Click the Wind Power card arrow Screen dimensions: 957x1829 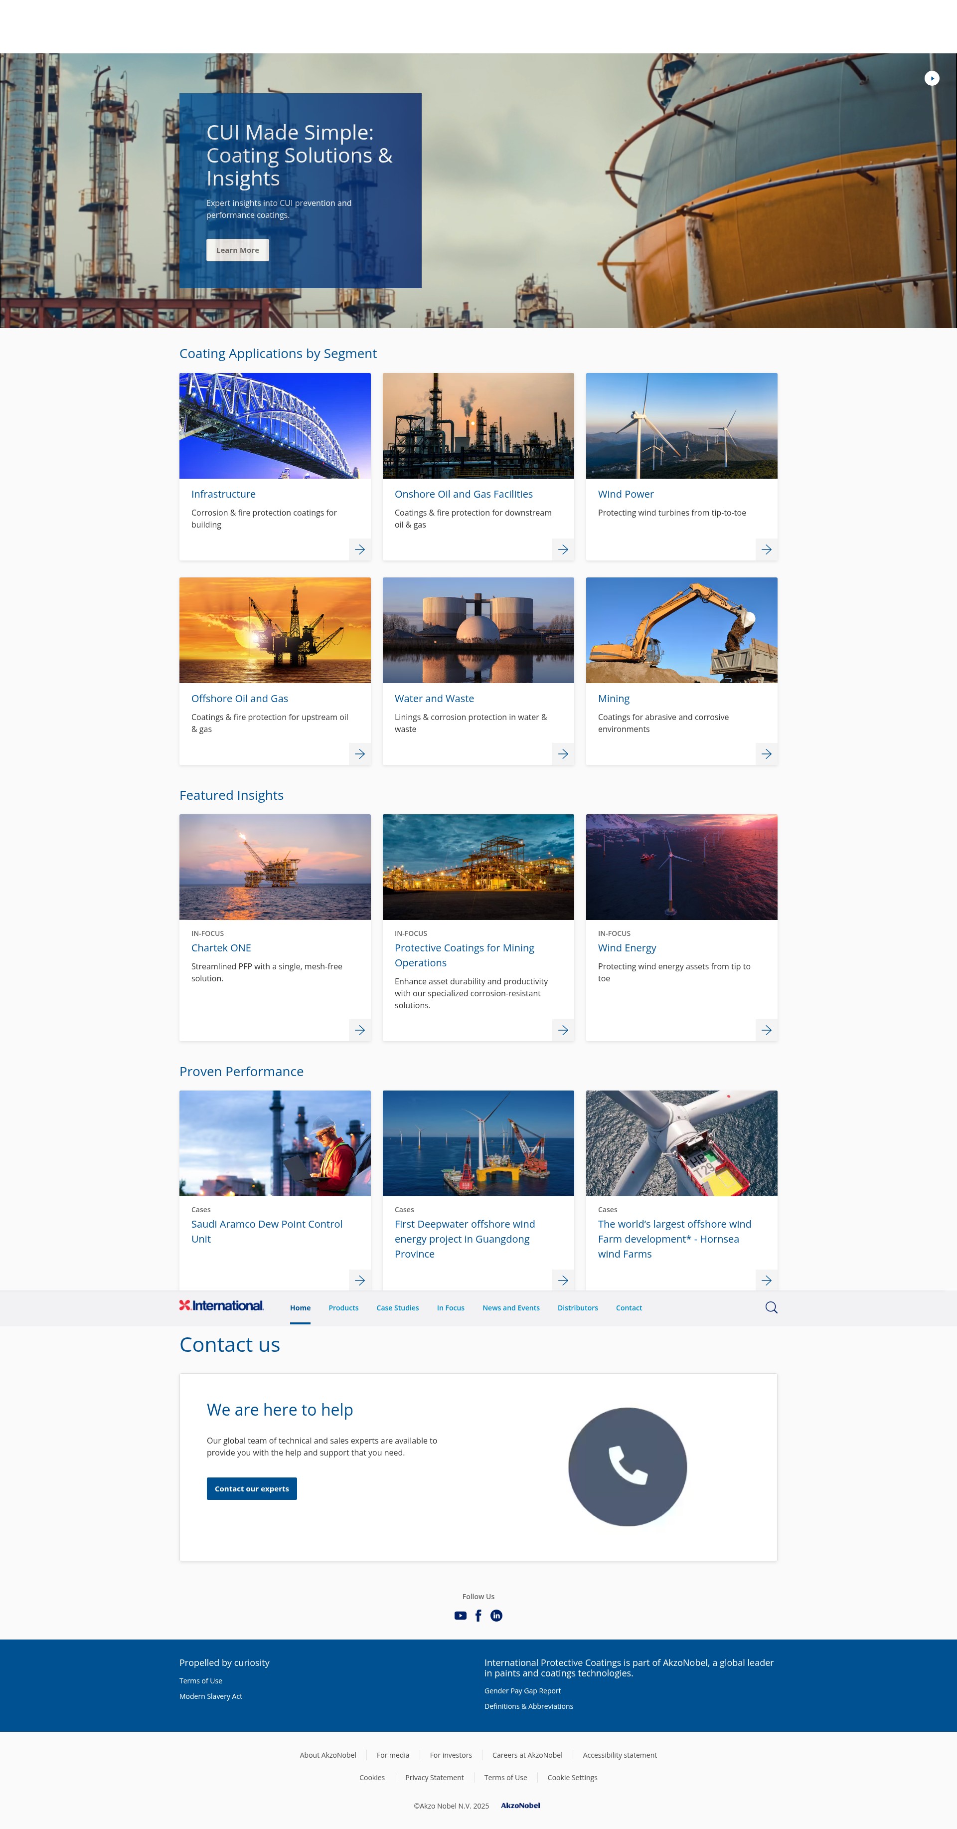coord(767,549)
